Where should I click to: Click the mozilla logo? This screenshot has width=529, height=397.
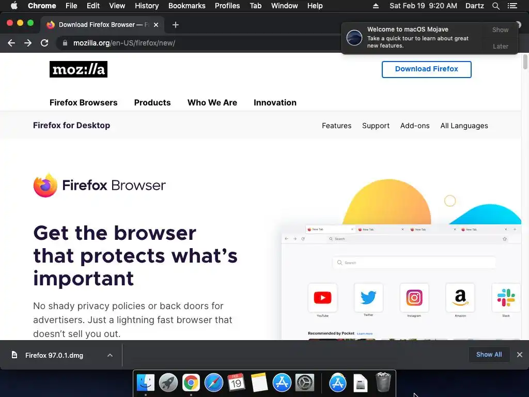(79, 69)
